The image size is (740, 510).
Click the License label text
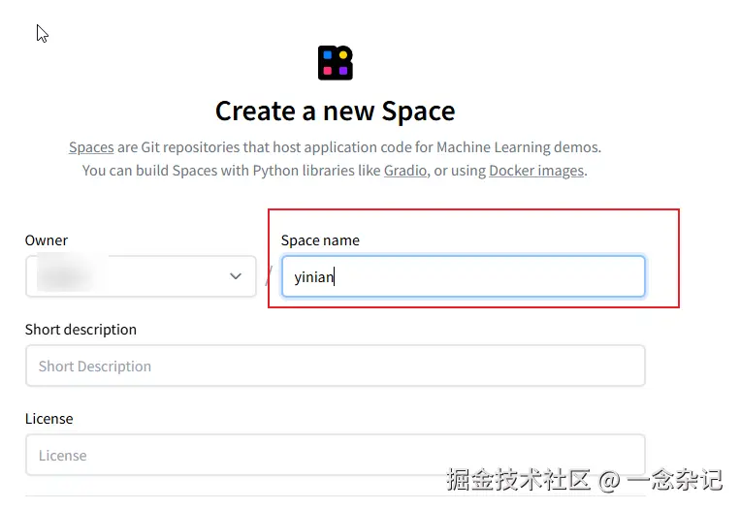click(x=49, y=419)
